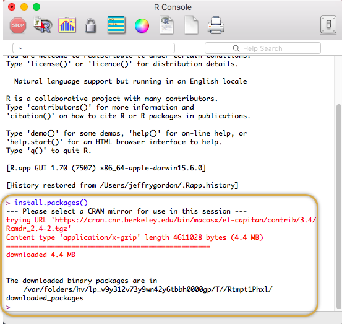This screenshot has width=342, height=324.
Task: Click the magnifier icon in Help Search
Action: [x=236, y=48]
